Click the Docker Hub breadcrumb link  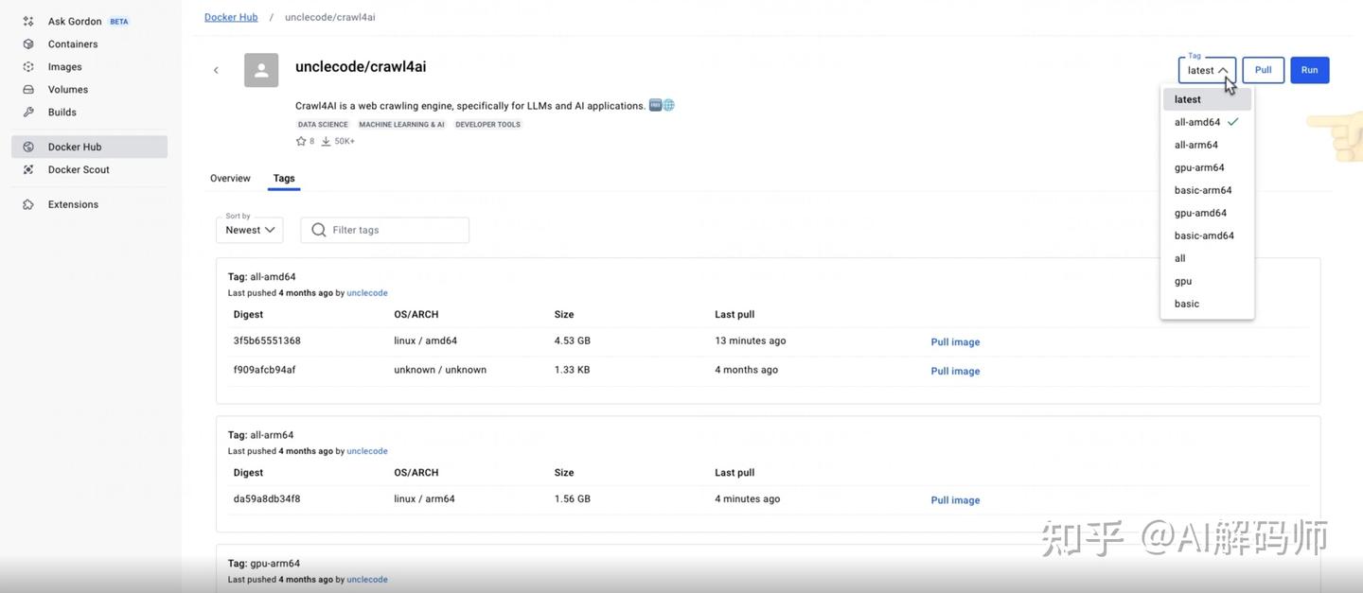tap(231, 17)
